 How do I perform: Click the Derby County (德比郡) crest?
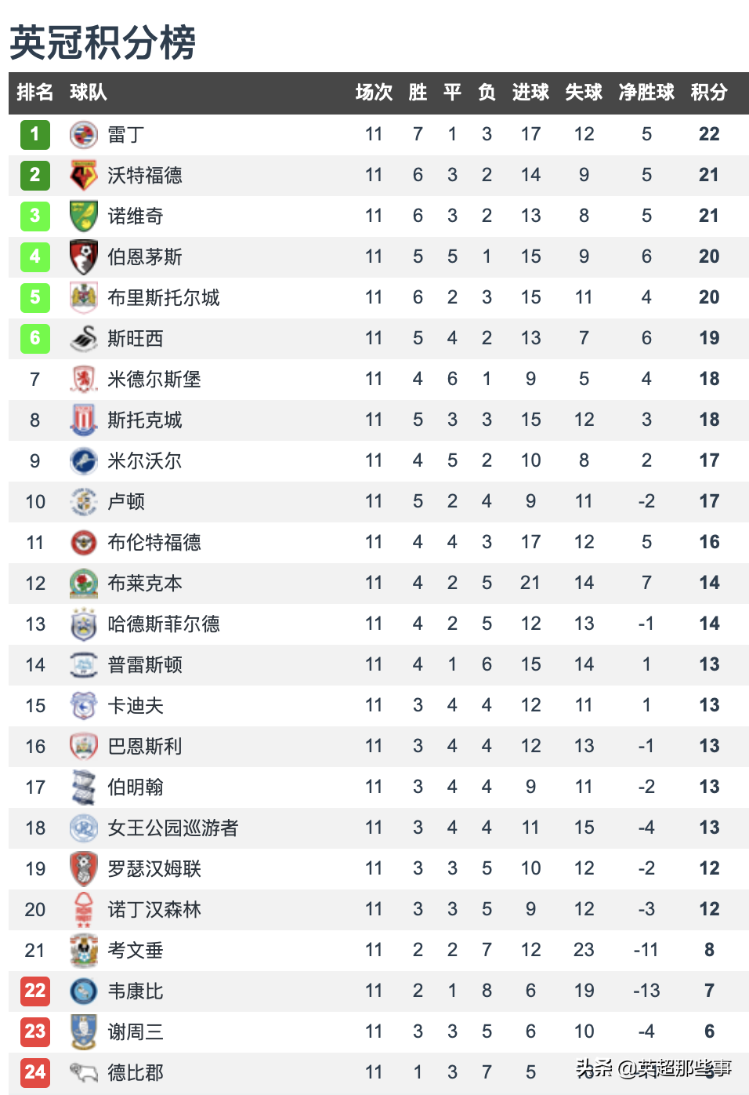83,1072
